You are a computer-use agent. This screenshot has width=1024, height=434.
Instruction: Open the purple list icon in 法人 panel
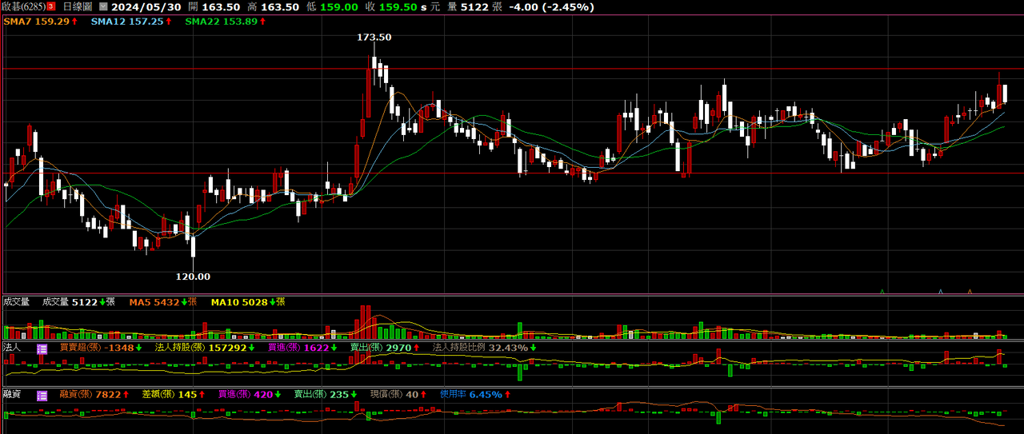(x=42, y=348)
